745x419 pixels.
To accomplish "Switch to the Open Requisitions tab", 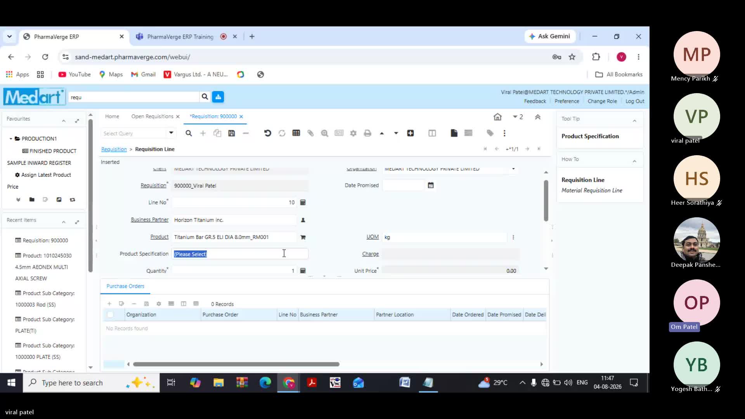I will pos(152,116).
